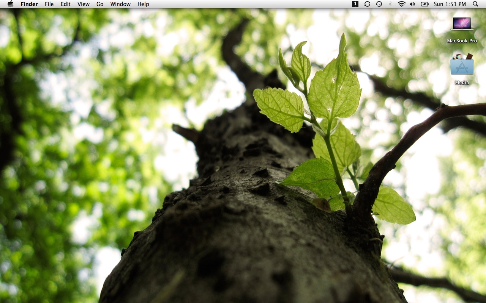Open the Finder application menu
This screenshot has width=486, height=303.
click(29, 4)
